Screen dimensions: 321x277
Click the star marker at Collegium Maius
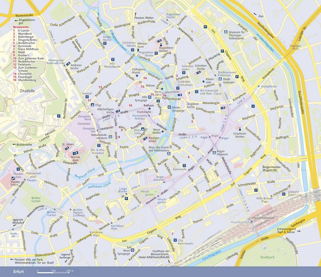pyautogui.click(x=137, y=76)
